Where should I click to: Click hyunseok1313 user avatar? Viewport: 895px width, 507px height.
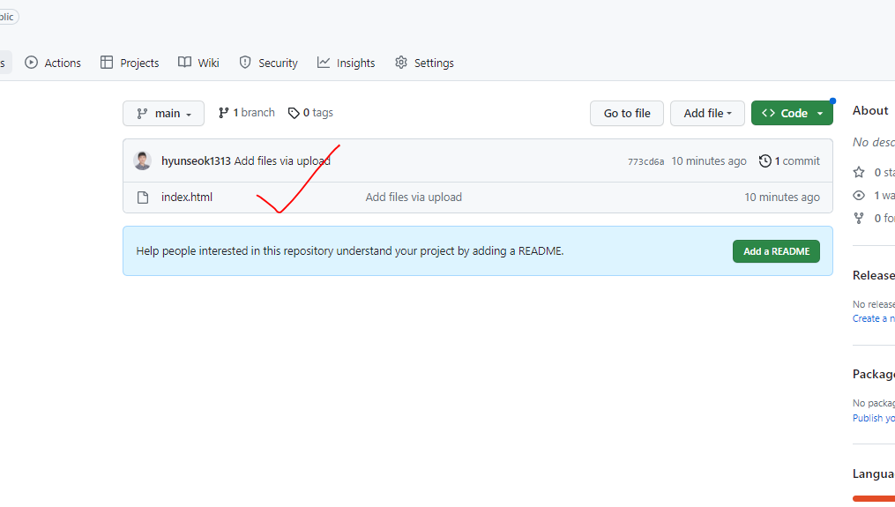click(142, 161)
